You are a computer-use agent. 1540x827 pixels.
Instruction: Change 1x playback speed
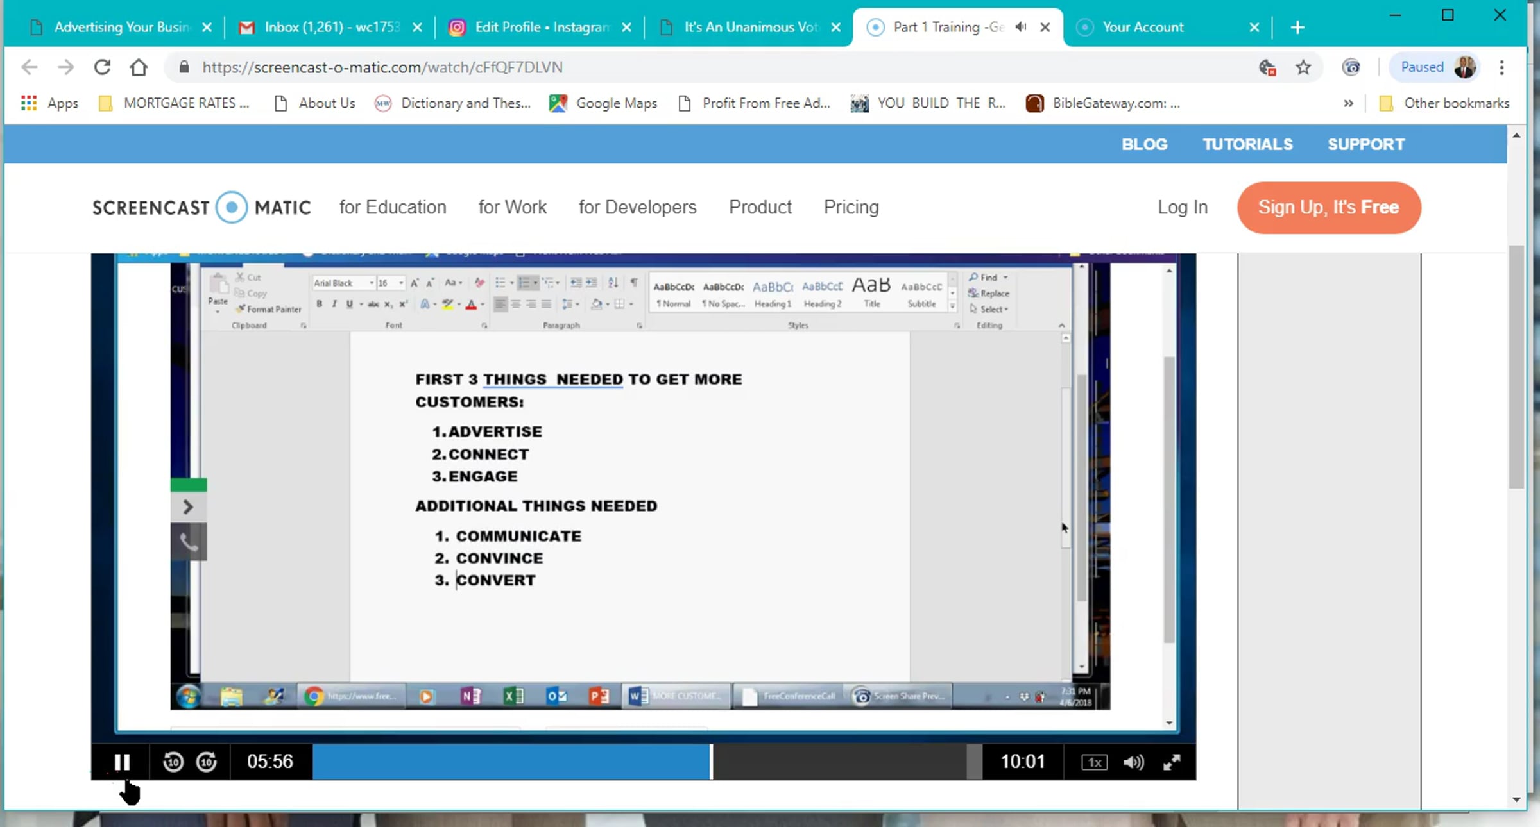[1094, 762]
